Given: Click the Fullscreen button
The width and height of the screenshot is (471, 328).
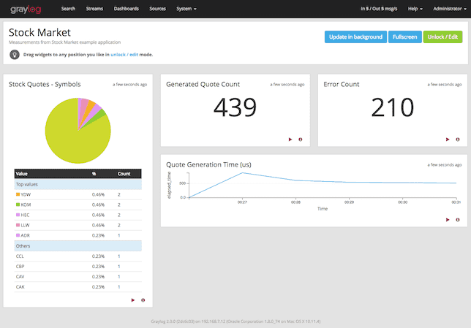Looking at the screenshot, I should [x=405, y=37].
